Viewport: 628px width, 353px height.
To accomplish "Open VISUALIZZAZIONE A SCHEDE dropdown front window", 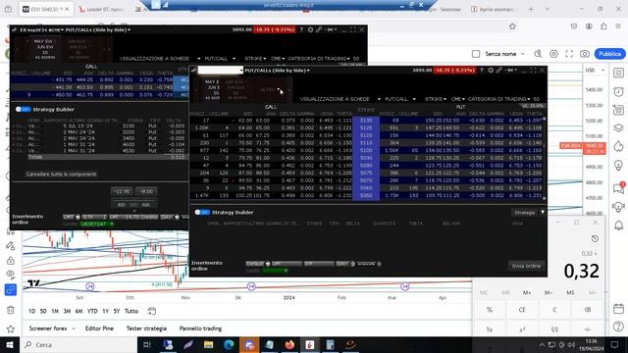I will 340,99.
